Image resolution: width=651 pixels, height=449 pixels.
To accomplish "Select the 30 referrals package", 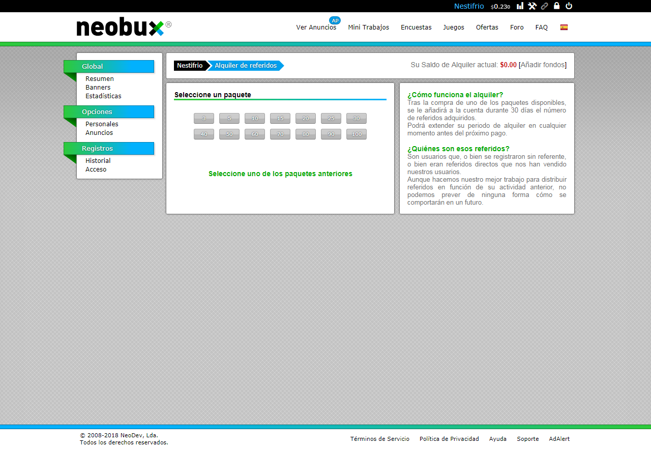I will pos(357,119).
